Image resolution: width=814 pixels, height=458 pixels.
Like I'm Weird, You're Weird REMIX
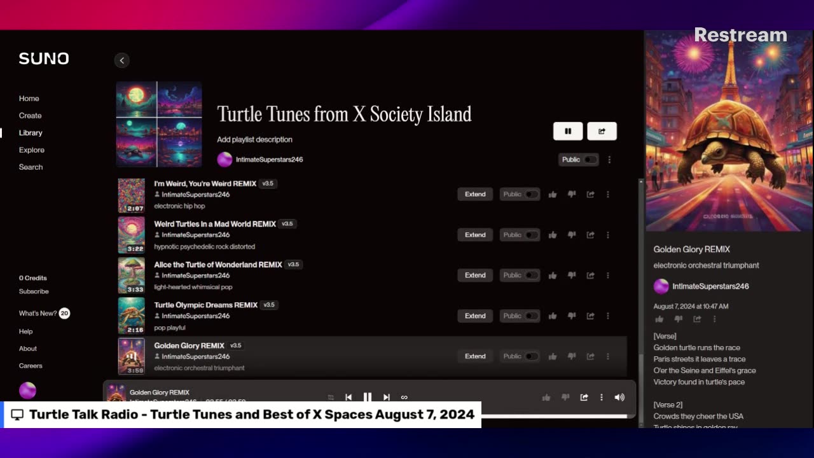(553, 194)
